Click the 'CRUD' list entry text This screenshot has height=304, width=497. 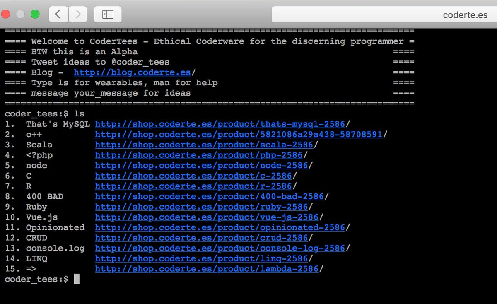36,238
